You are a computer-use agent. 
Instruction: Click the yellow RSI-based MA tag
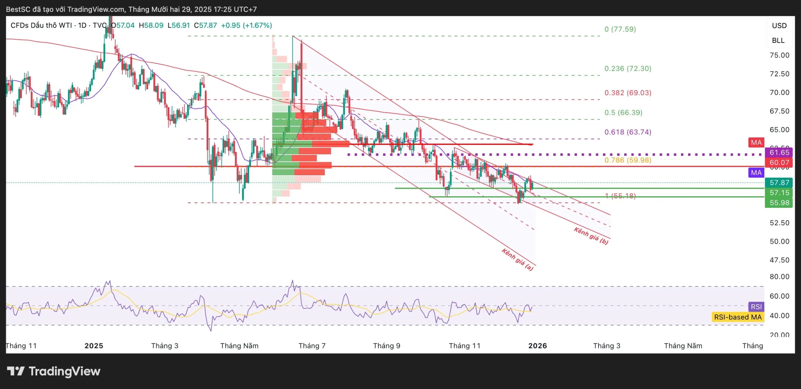coord(737,317)
